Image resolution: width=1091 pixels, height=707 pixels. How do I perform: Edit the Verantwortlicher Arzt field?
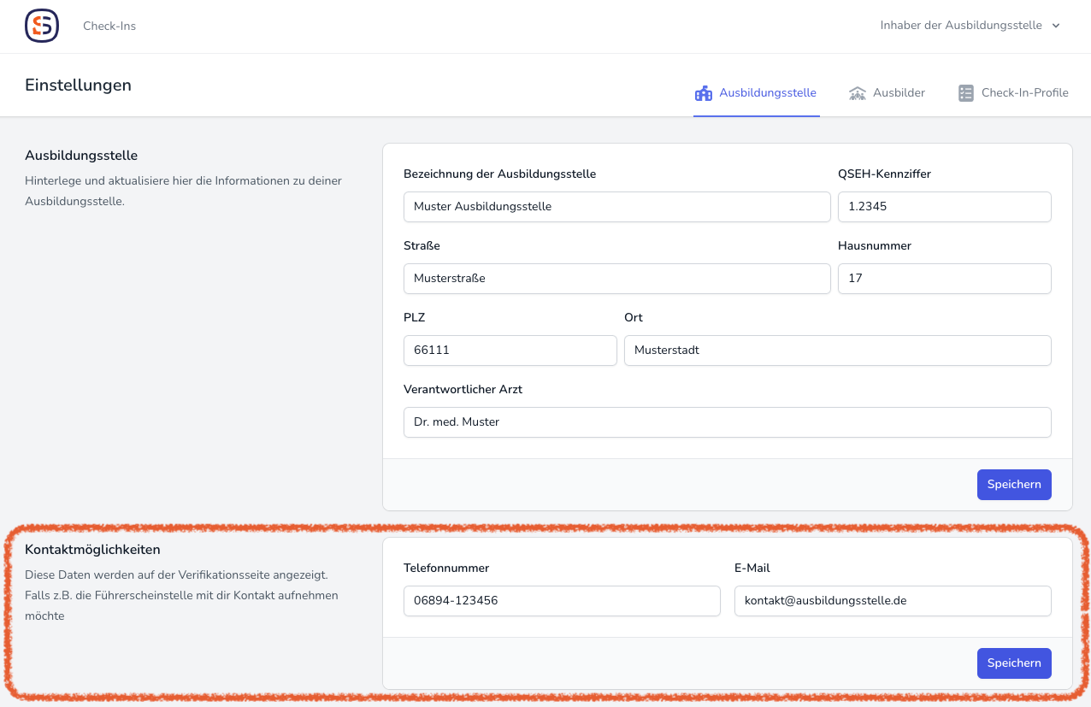click(x=727, y=422)
